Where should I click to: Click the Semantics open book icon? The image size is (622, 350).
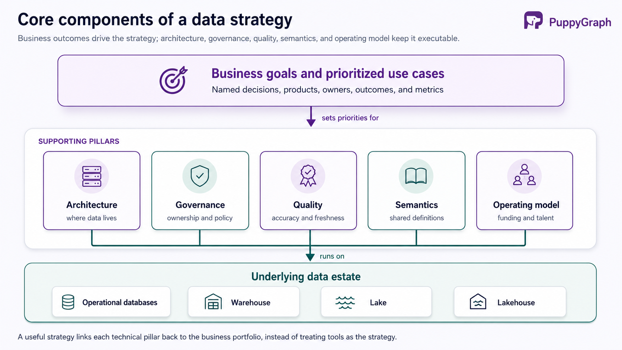[416, 176]
